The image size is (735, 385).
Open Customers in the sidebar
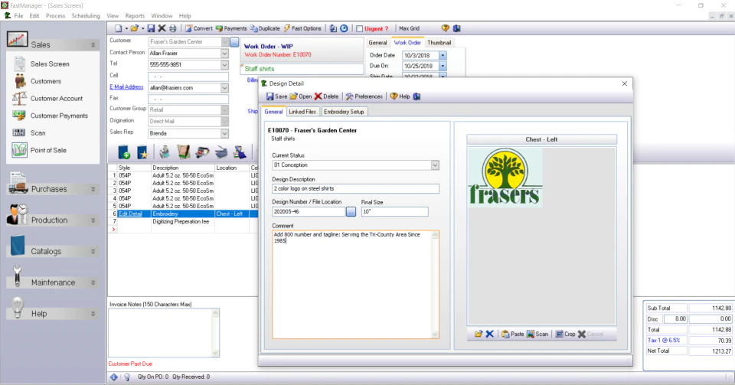(x=45, y=81)
